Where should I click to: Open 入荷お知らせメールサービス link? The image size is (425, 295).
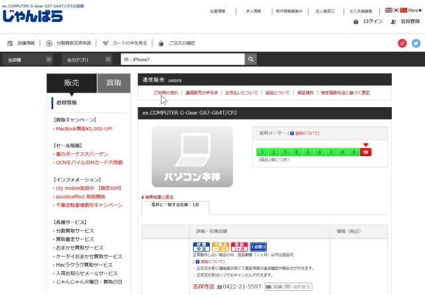tap(87, 273)
